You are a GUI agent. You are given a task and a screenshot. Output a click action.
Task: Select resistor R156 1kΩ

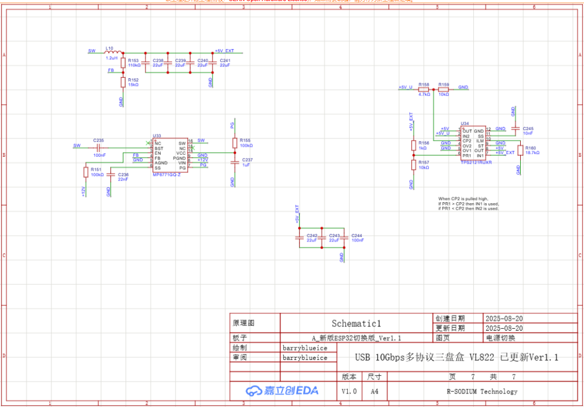coord(414,145)
